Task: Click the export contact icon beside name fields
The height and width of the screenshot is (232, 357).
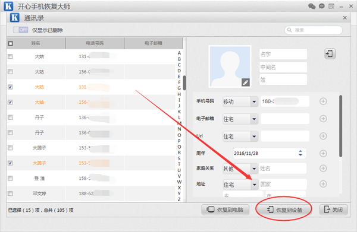Action: tap(330, 54)
